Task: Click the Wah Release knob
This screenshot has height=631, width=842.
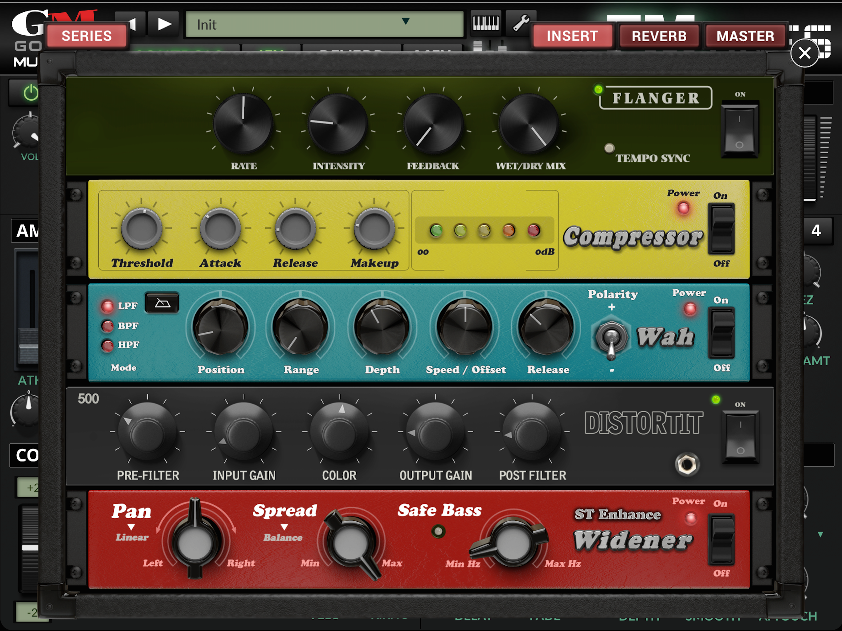Action: coord(546,327)
